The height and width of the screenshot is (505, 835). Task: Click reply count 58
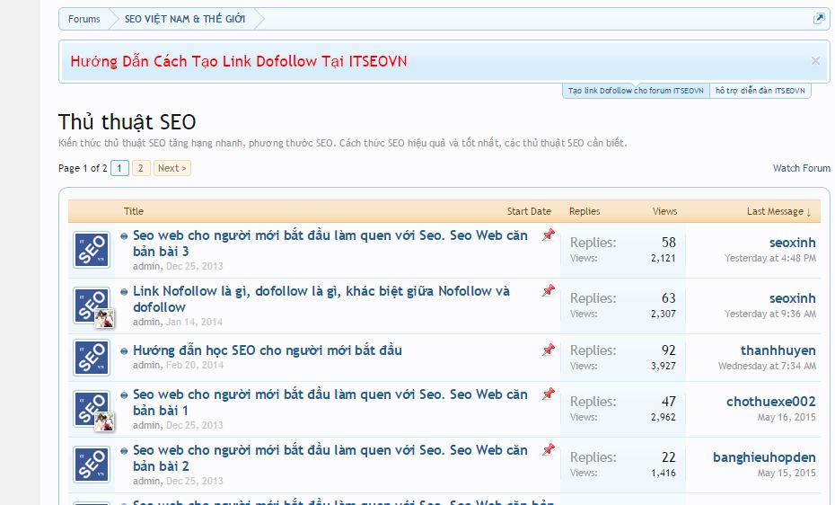point(669,243)
